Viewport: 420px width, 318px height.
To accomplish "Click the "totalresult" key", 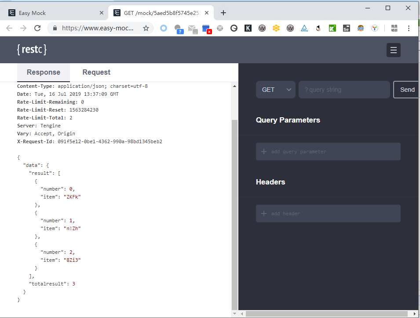I will coord(47,284).
